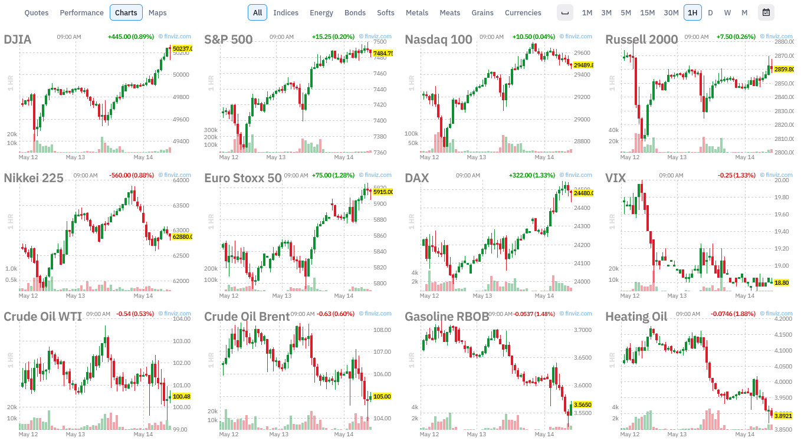
Task: Open the Quotes tab
Action: coord(37,12)
